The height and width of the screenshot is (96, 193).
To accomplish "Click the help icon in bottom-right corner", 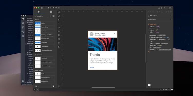I will point(172,90).
